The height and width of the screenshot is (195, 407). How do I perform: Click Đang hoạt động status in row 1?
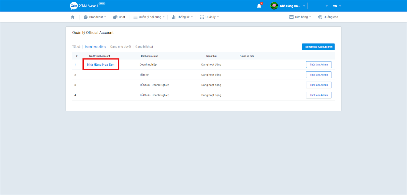211,65
